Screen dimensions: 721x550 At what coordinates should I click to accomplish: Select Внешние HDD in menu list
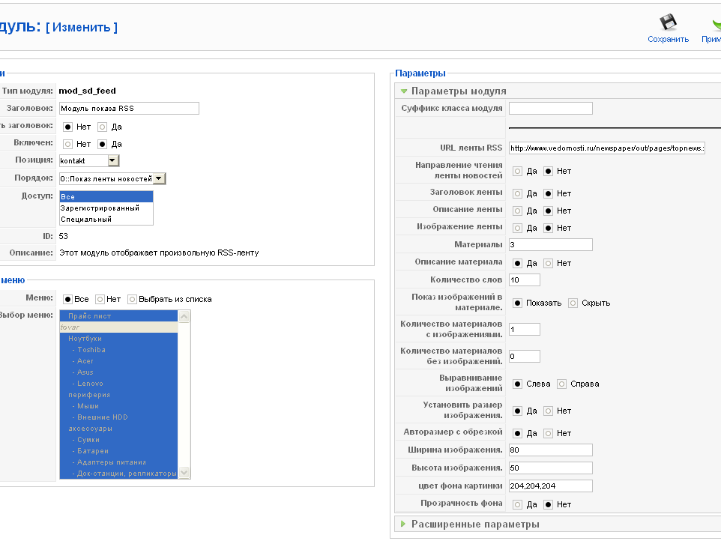118,417
